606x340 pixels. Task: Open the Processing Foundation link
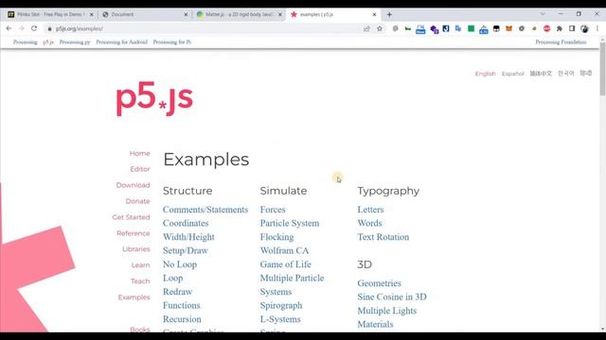[x=561, y=42]
